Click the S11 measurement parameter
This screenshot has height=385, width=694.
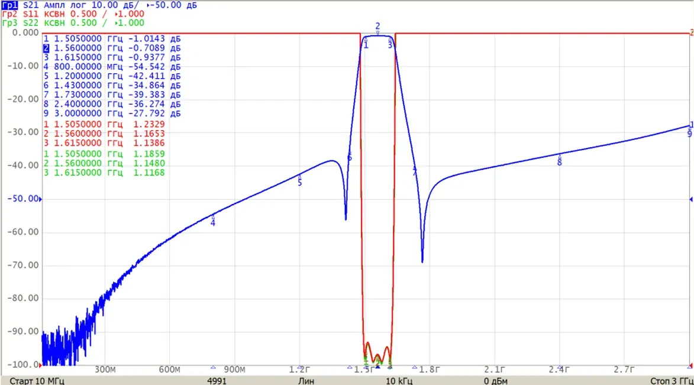tap(31, 14)
